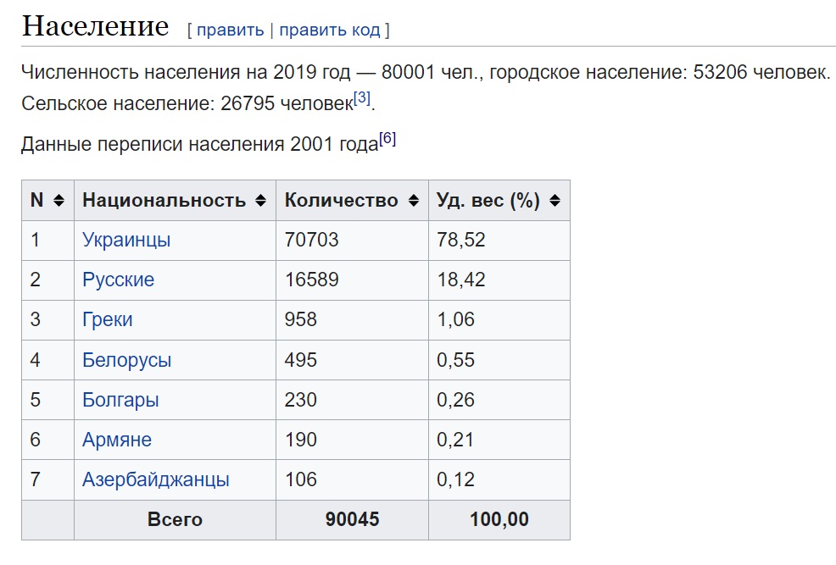Open the Украинцы link
This screenshot has width=836, height=565.
(x=126, y=241)
